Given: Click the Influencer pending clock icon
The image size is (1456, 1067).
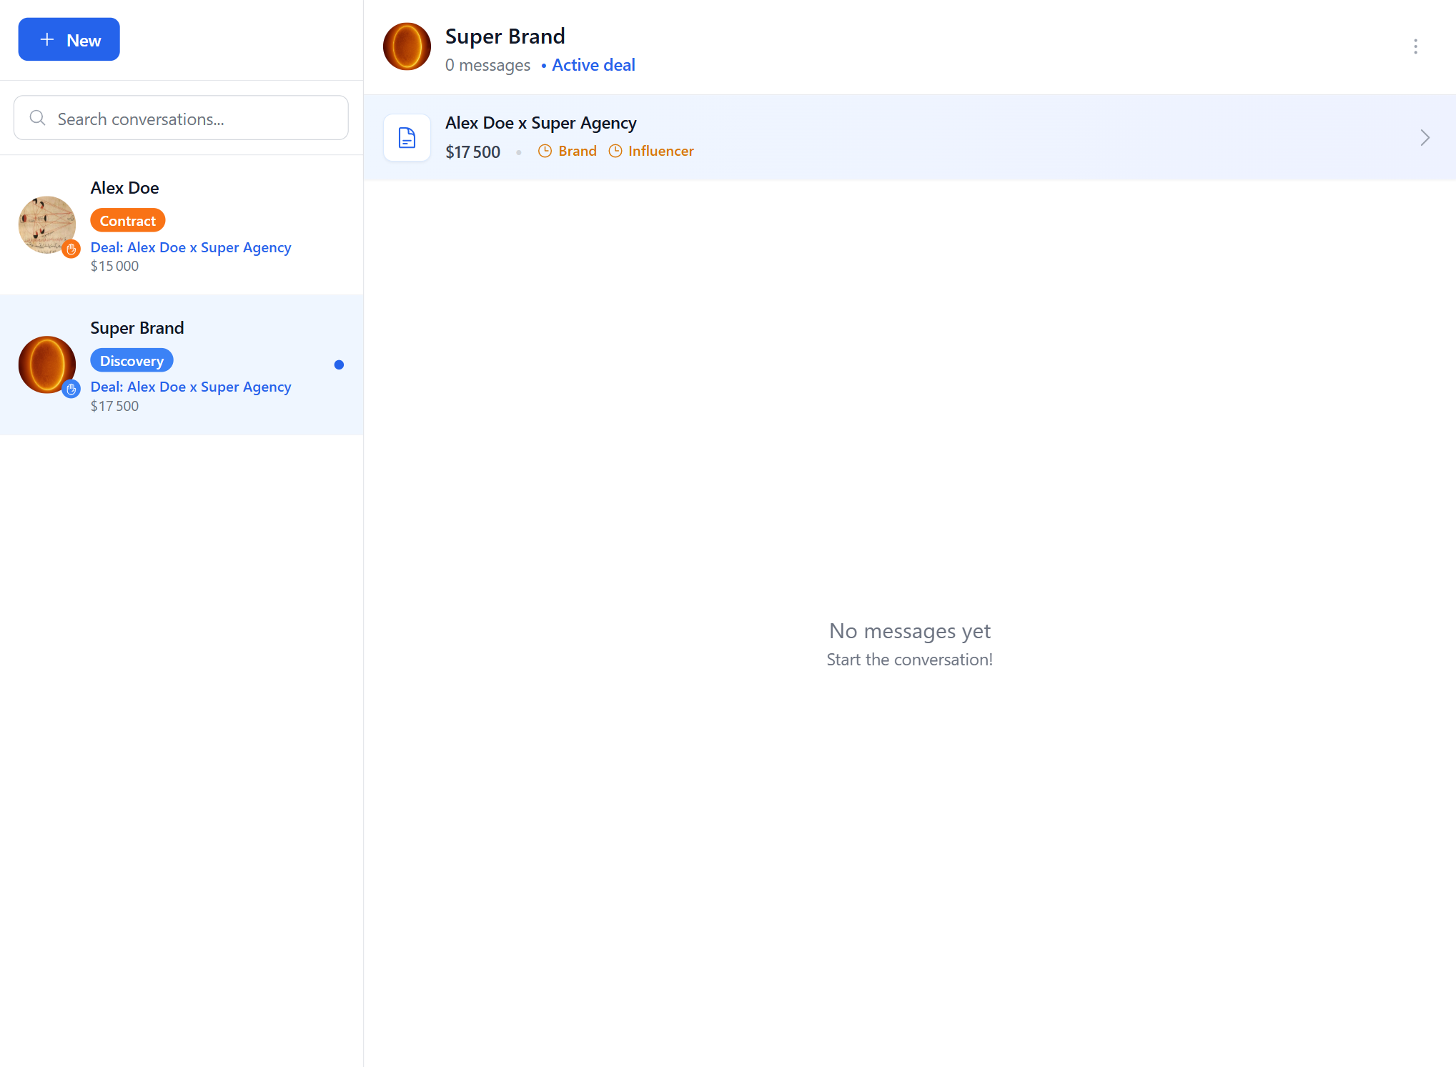Looking at the screenshot, I should coord(615,151).
